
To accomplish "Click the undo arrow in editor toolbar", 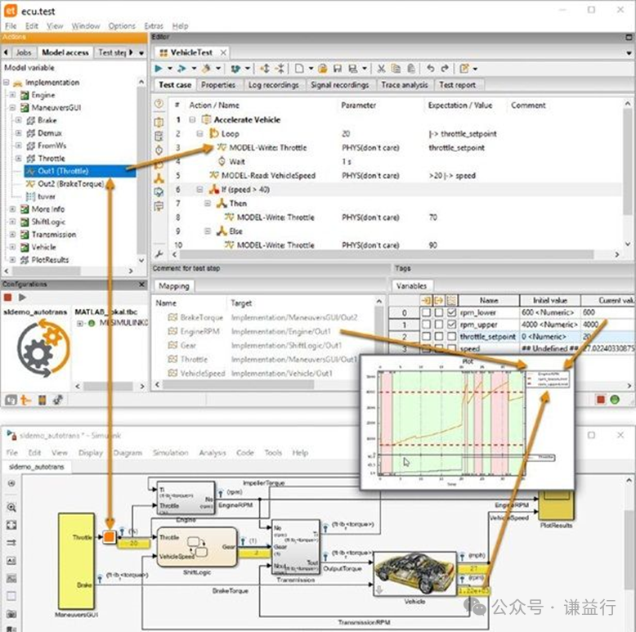I will tap(430, 69).
